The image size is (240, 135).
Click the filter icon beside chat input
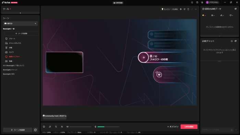coord(236,130)
